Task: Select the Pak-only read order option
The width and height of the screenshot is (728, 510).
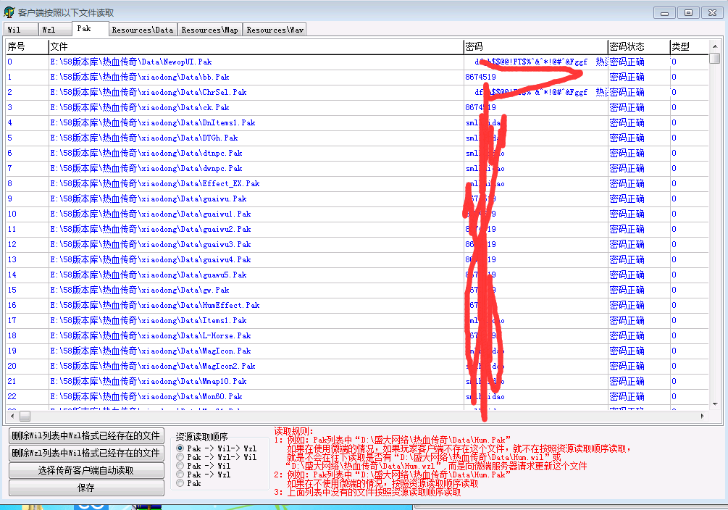Action: [x=180, y=483]
